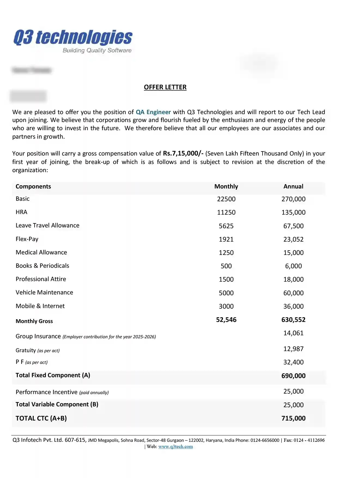
Task: Click the Q3 technologies logo
Action: coord(73,38)
